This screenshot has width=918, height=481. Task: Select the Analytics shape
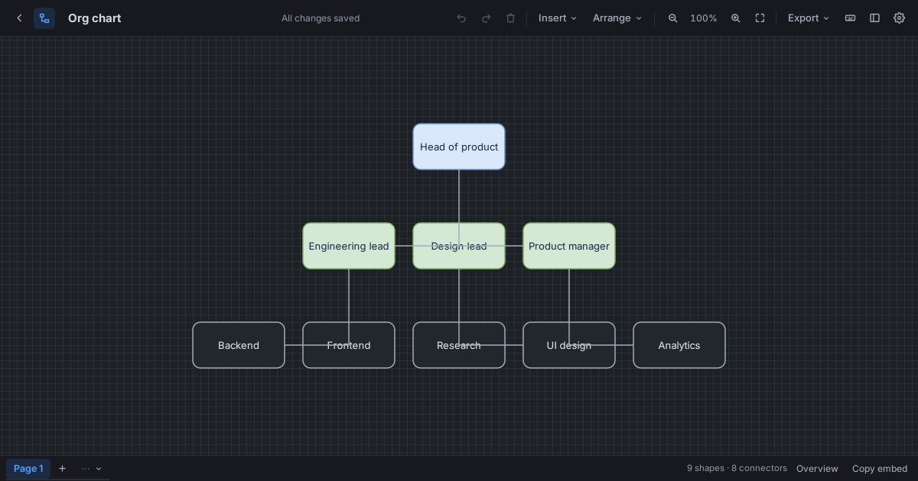(679, 345)
